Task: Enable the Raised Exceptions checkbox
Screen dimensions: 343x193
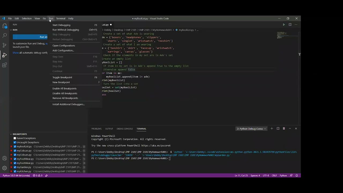Action: click(x=15, y=138)
